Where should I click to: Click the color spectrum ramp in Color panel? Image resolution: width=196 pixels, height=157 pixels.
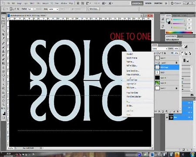pos(179,32)
